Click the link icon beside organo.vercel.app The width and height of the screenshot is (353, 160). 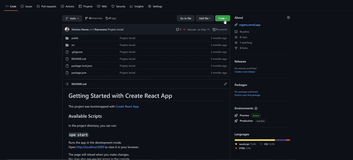(236, 25)
